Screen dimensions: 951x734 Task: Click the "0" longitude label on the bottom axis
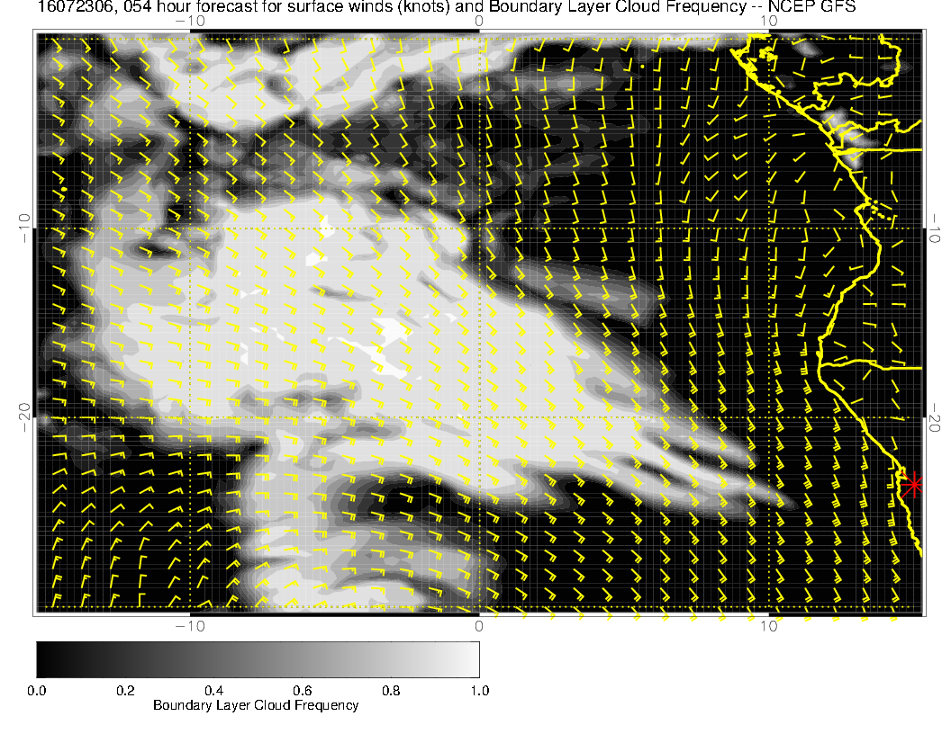click(x=479, y=626)
